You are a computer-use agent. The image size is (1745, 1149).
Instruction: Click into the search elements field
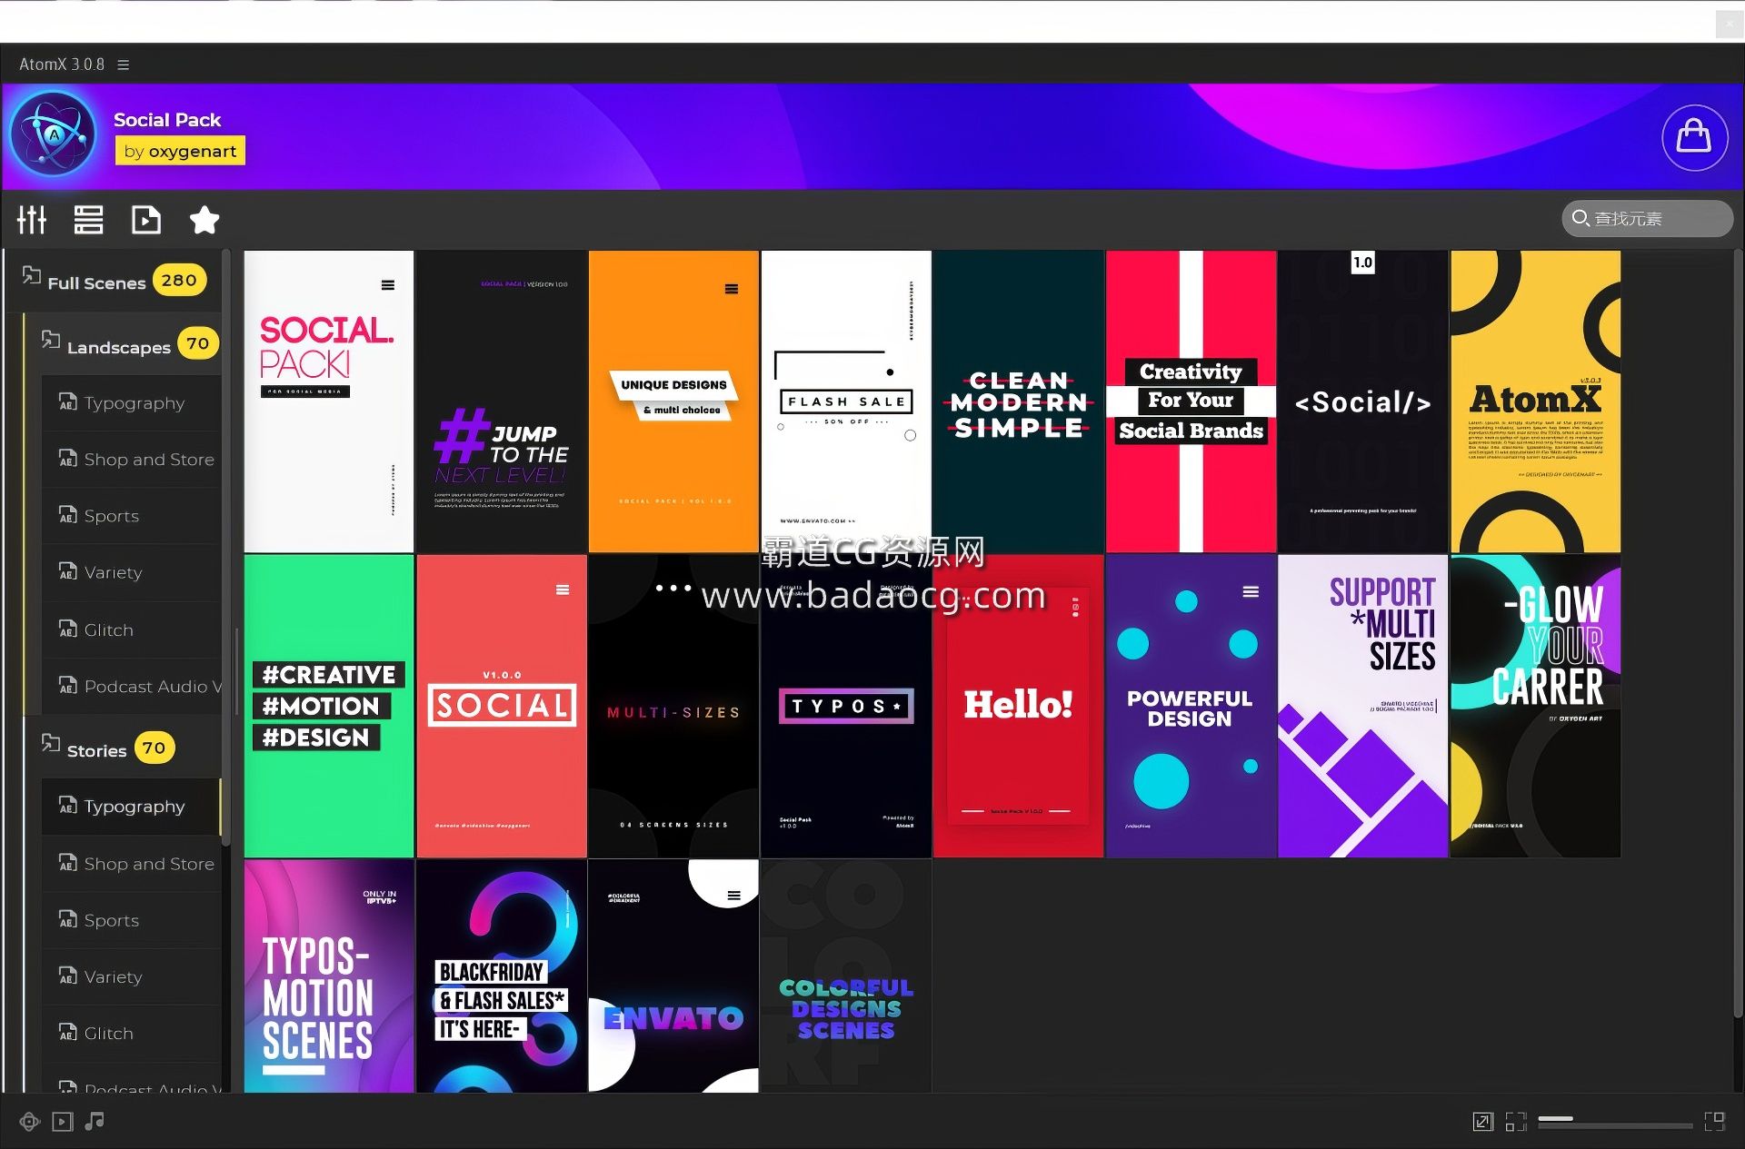coord(1647,219)
